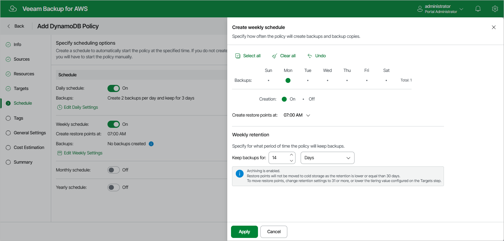Image resolution: width=504 pixels, height=241 pixels.
Task: Click the Resources step checkmark icon
Action: (8, 74)
